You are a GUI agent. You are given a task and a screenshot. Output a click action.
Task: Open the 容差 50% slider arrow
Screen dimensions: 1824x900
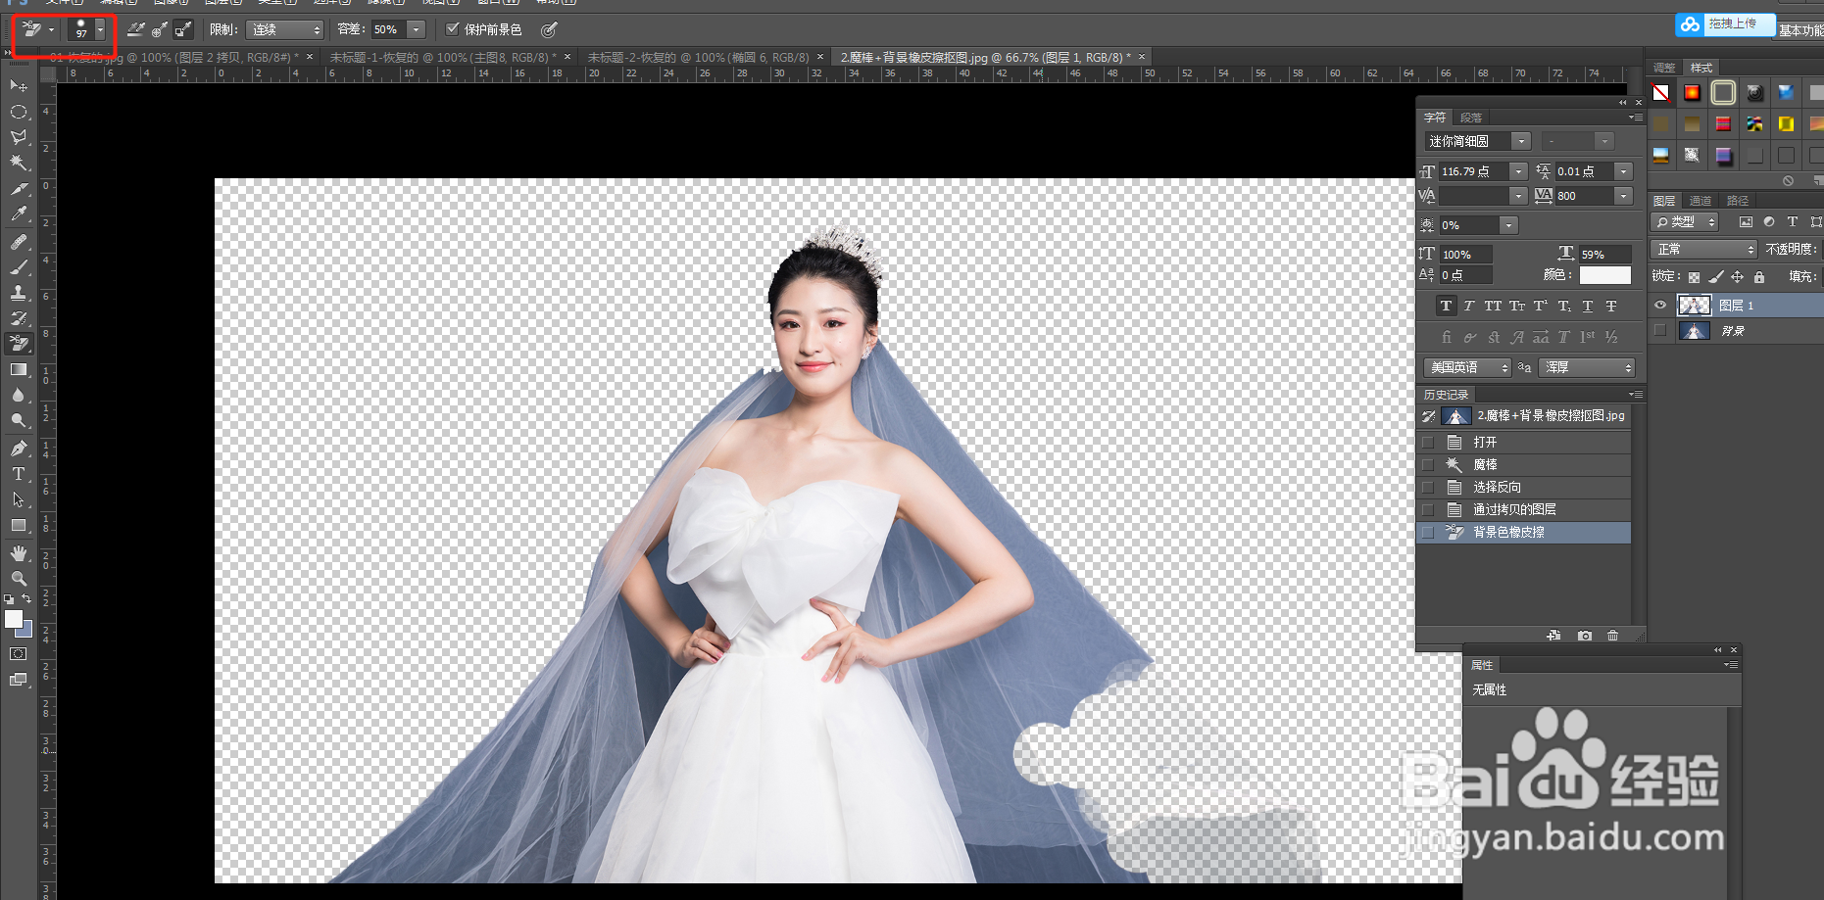417,29
